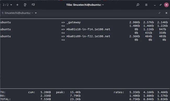
Task: Click TX rate '5.35Kb'
Action: tap(134, 92)
